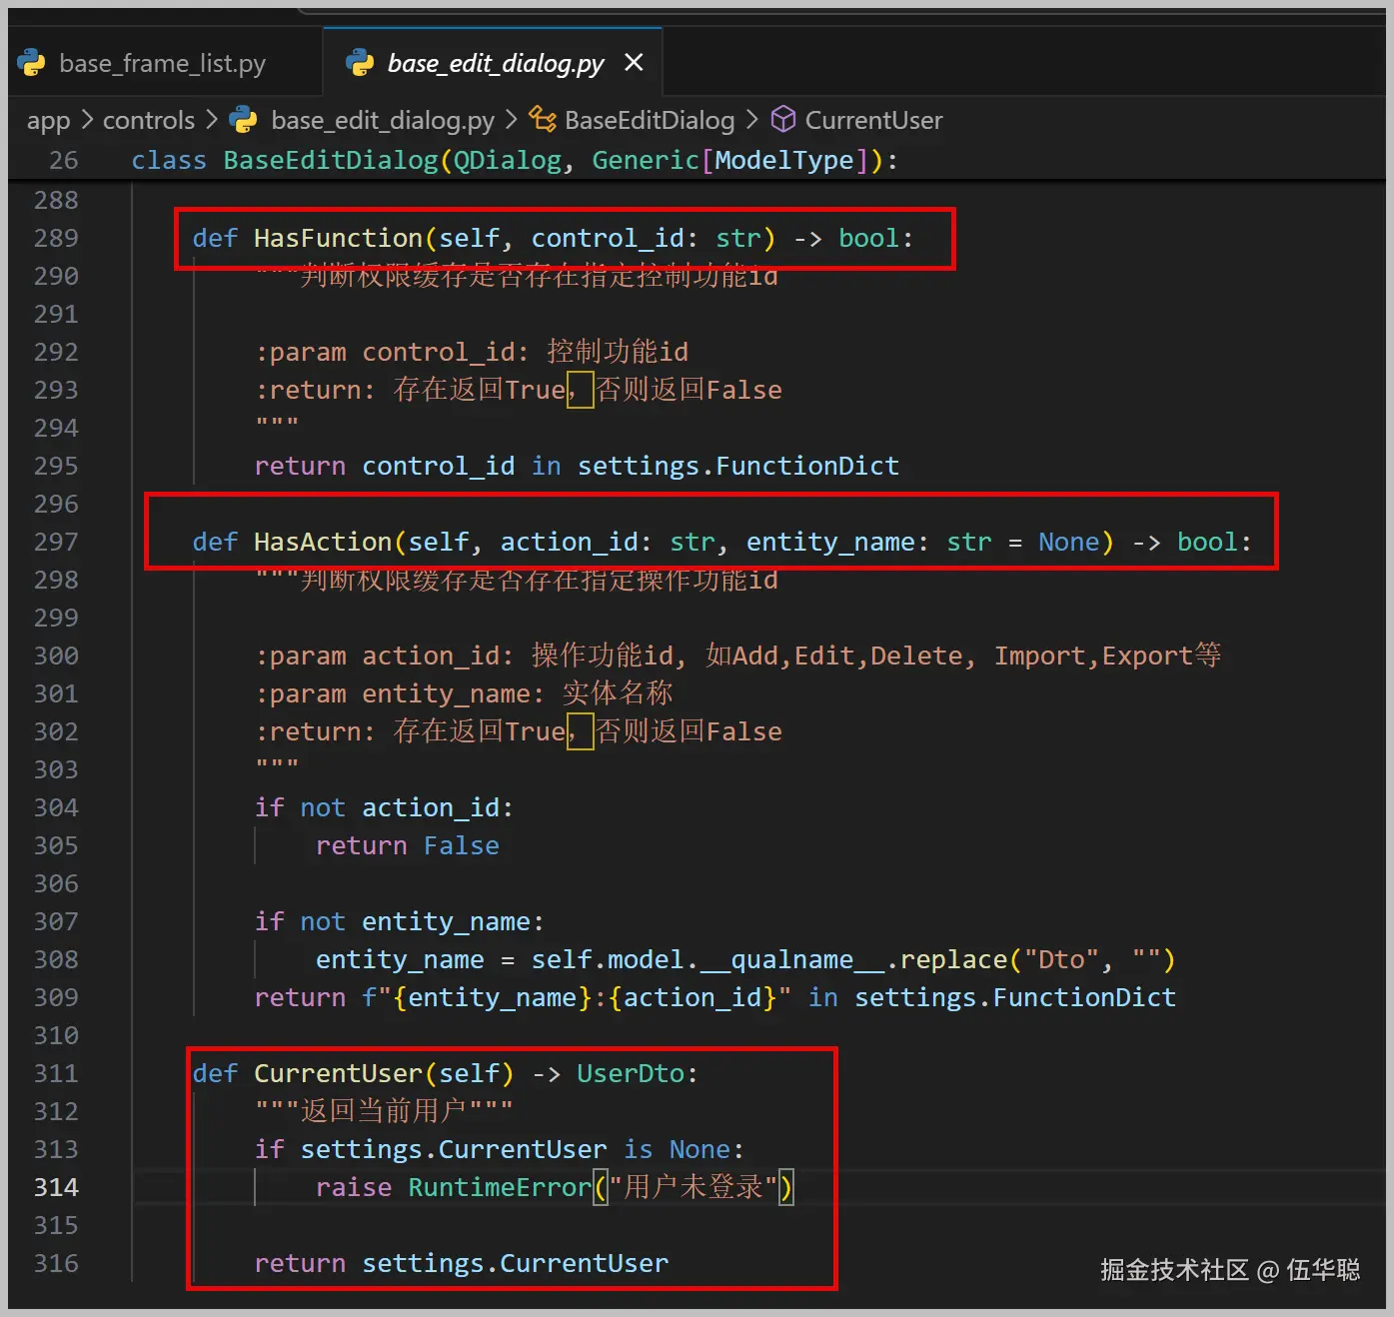The height and width of the screenshot is (1317, 1394).
Task: Click 'if not action_id:' on line 304
Action: (385, 807)
